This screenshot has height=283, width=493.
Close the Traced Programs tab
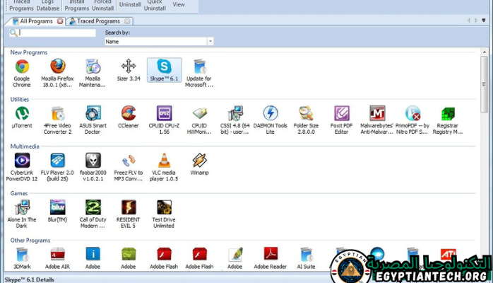pos(127,21)
